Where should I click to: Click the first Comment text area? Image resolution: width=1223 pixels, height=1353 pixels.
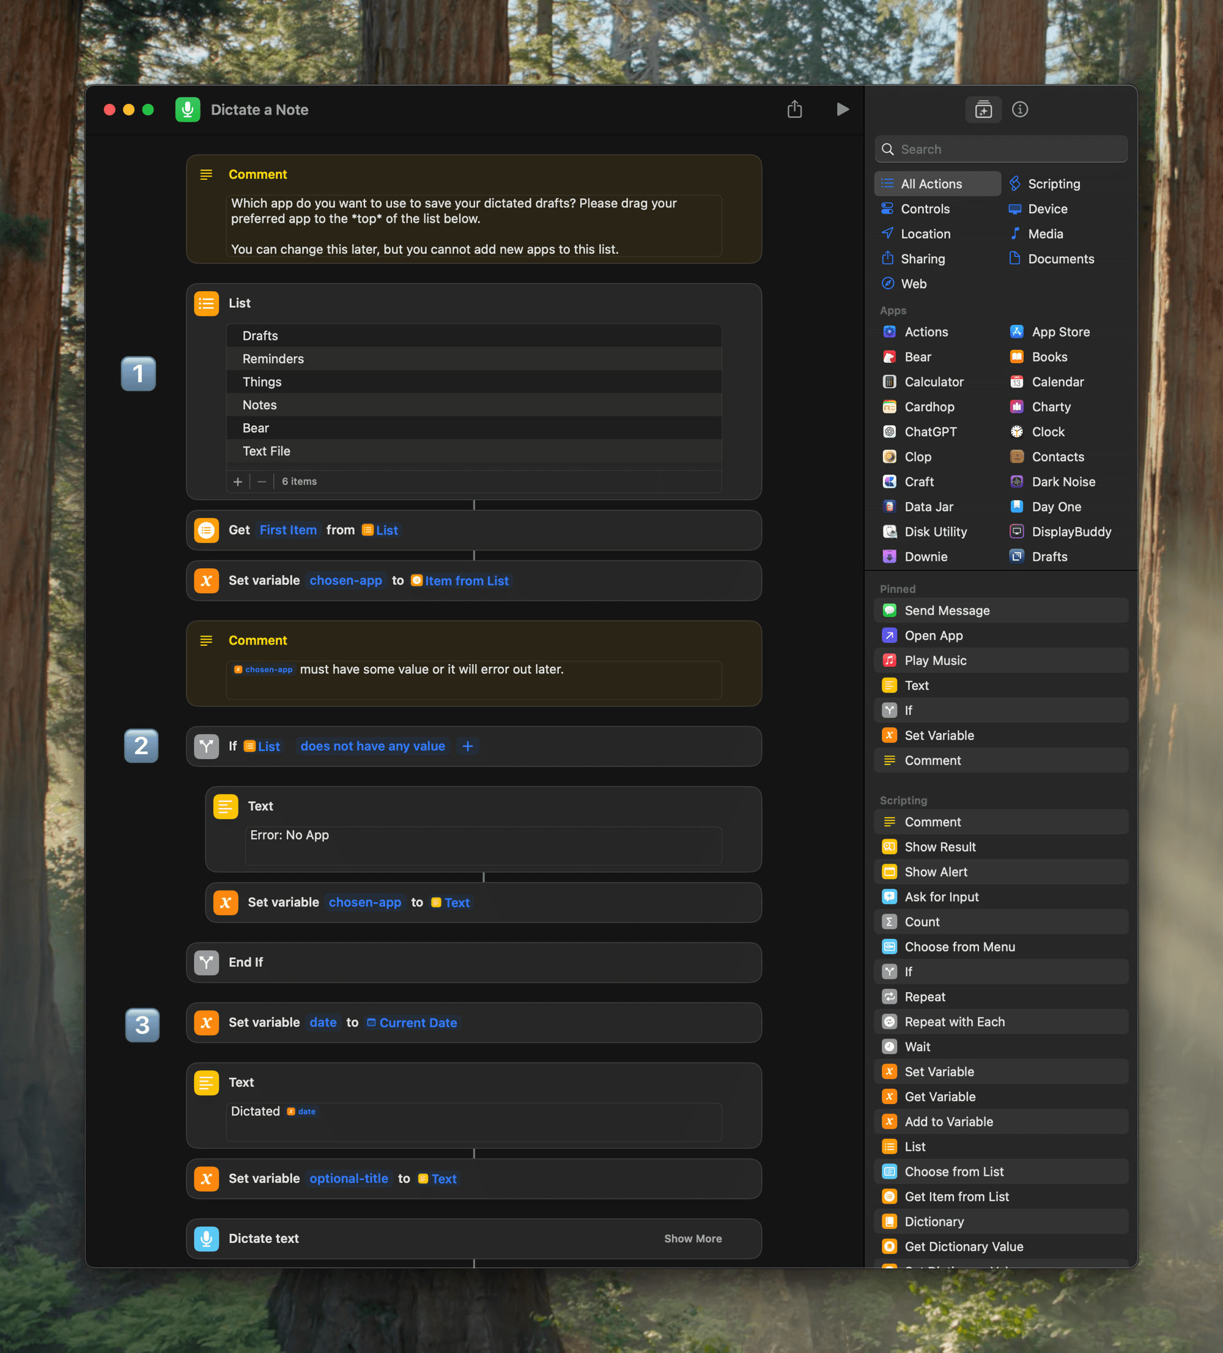(x=474, y=226)
